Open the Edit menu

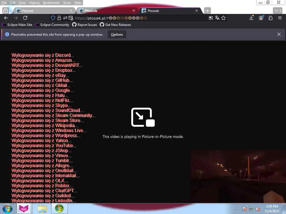tap(13, 3)
